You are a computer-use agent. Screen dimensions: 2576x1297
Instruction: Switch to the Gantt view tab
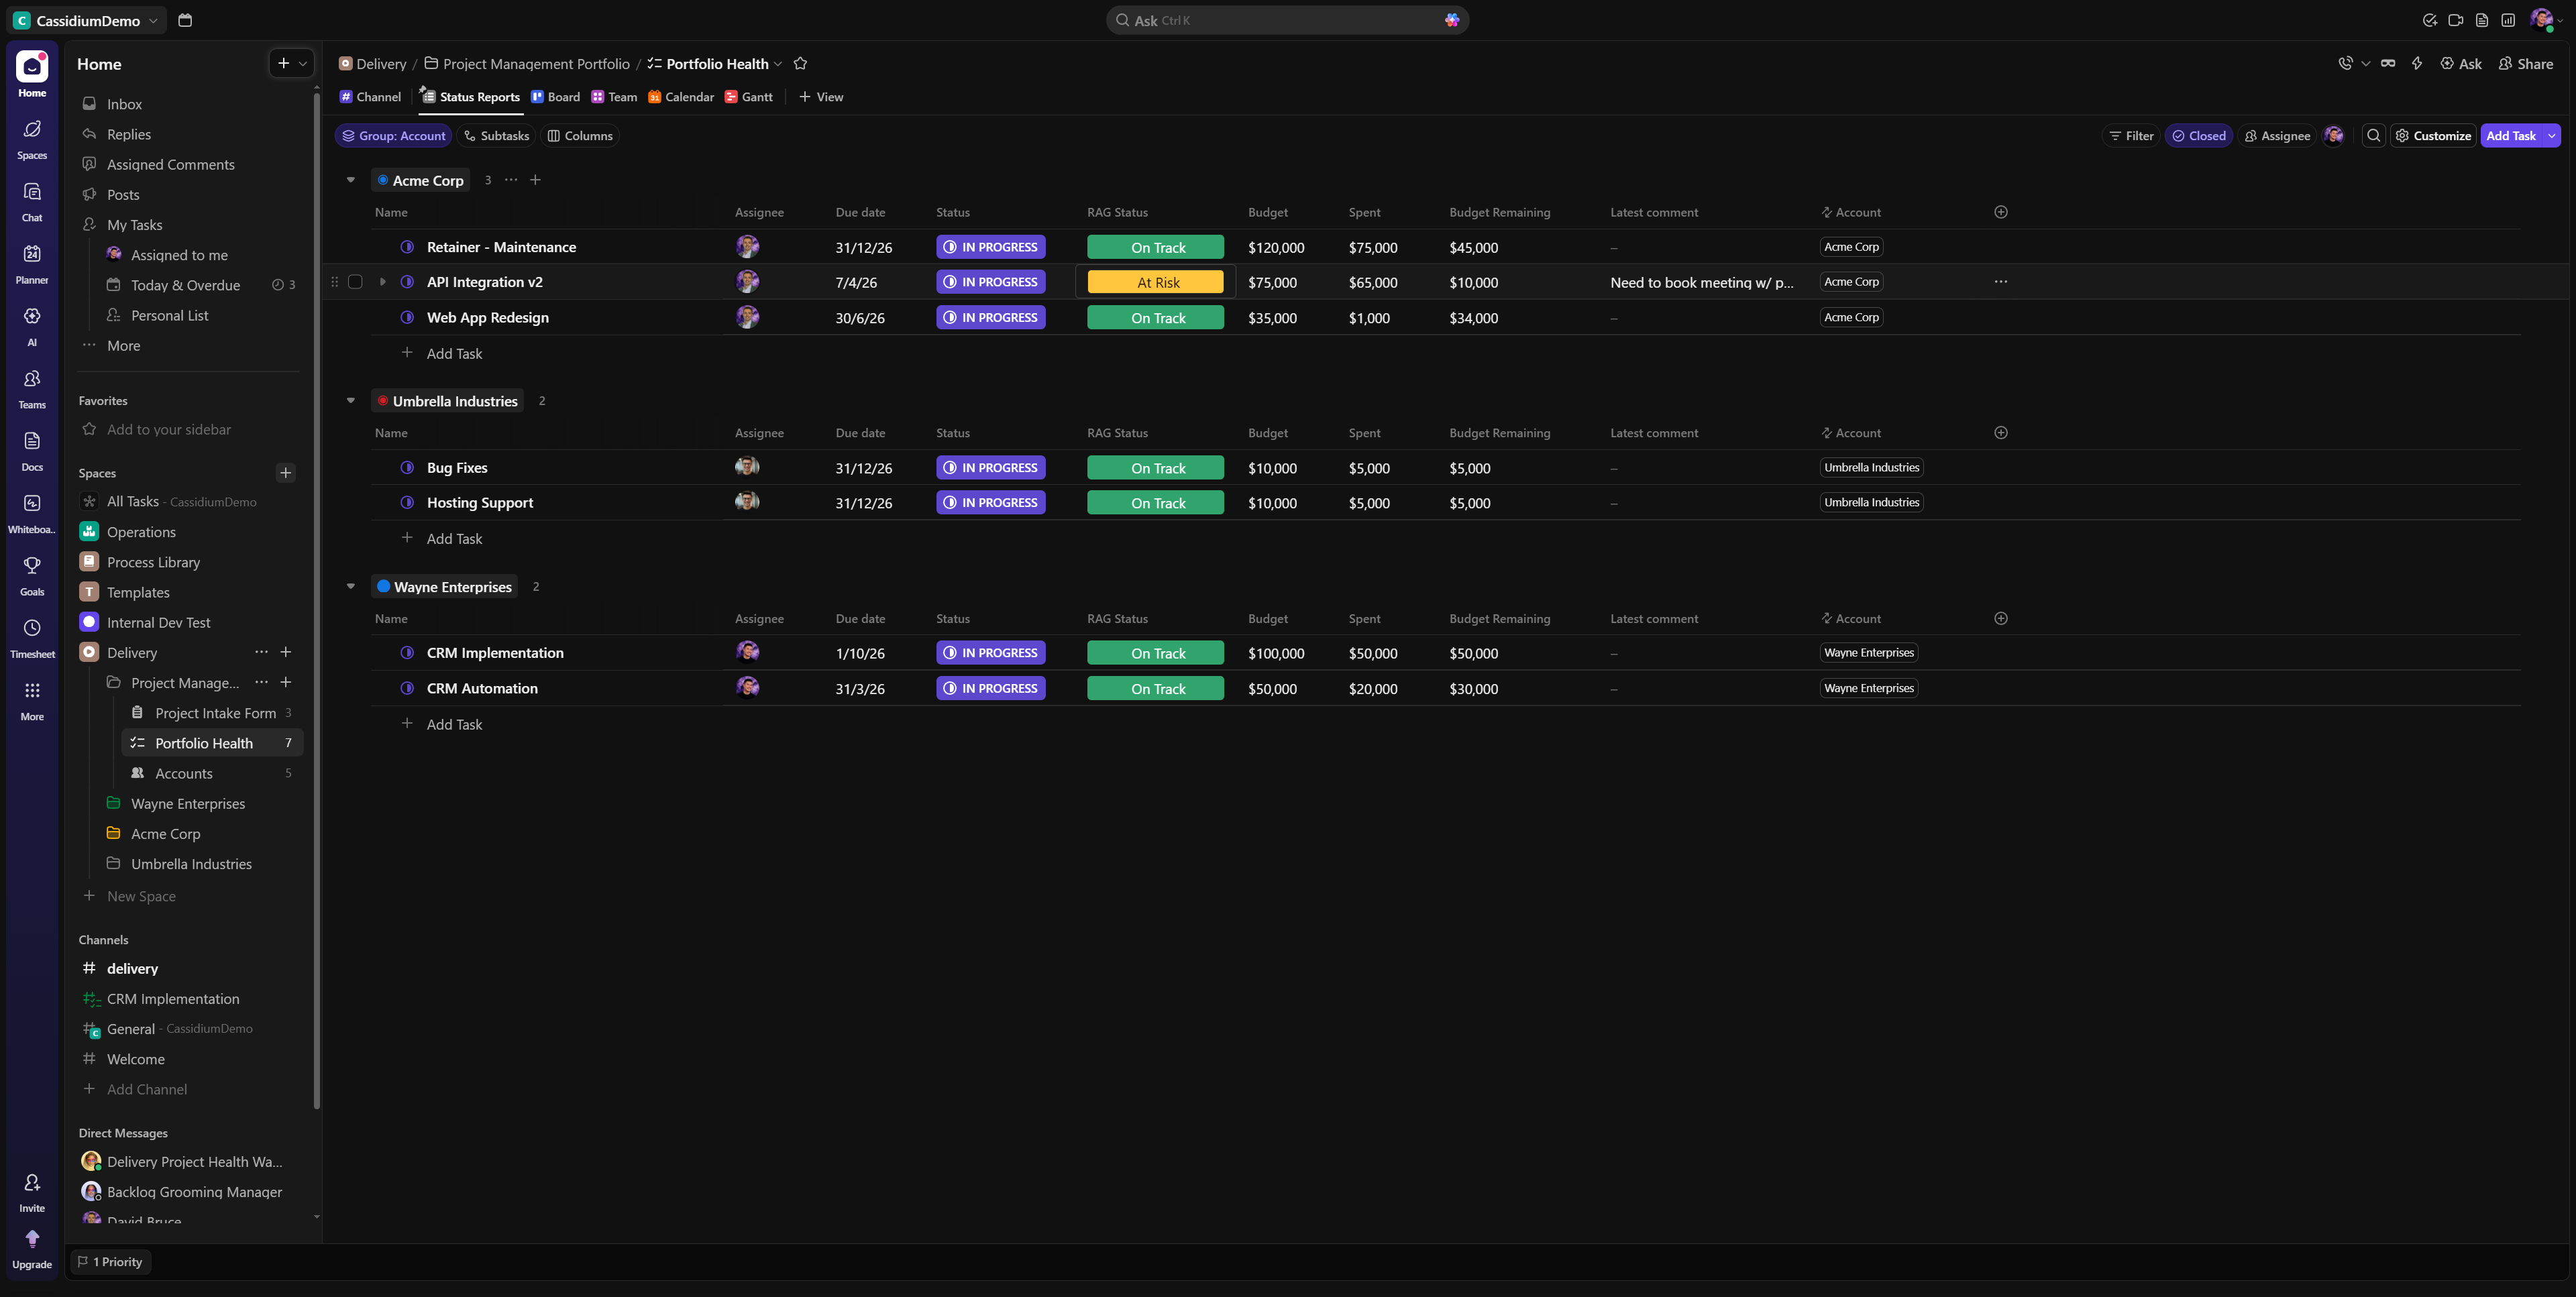pos(749,97)
